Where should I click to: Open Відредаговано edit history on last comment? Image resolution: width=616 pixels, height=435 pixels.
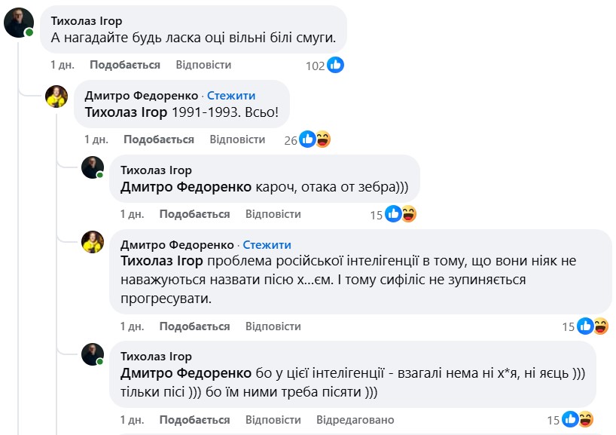(x=355, y=420)
